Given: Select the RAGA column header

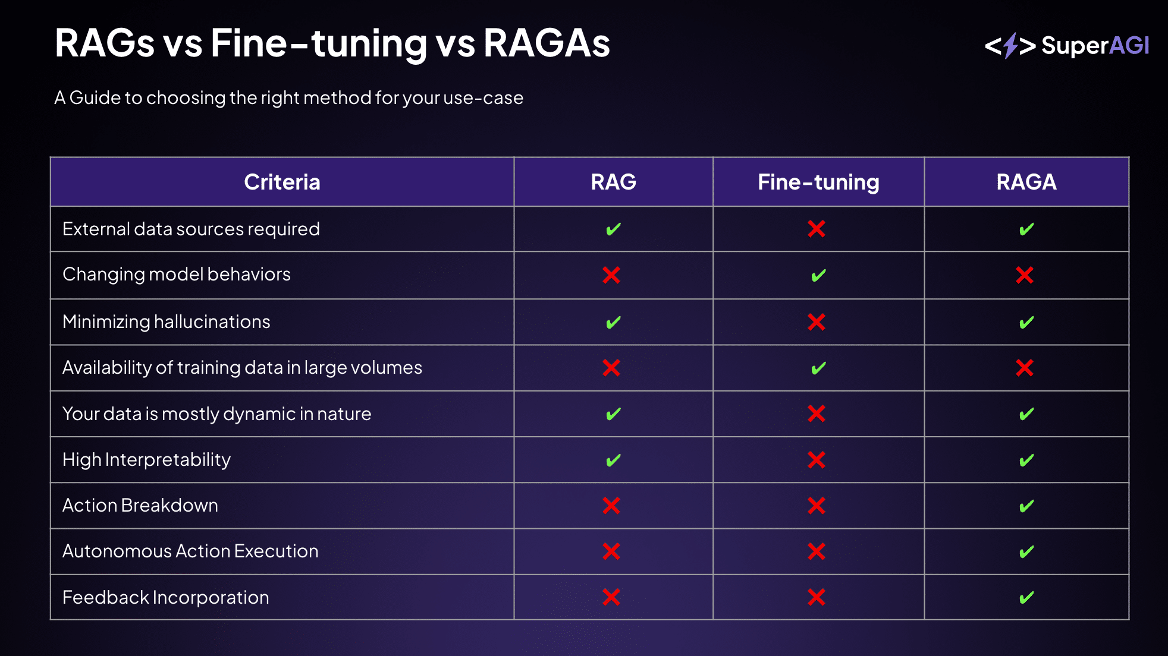Looking at the screenshot, I should (1026, 182).
